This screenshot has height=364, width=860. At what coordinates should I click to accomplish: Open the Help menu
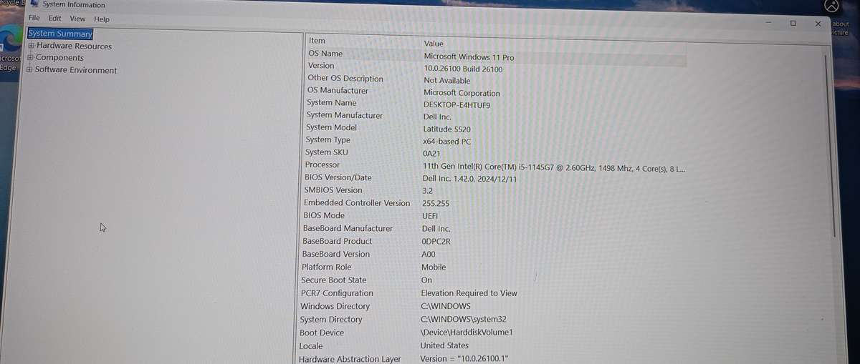pyautogui.click(x=102, y=19)
